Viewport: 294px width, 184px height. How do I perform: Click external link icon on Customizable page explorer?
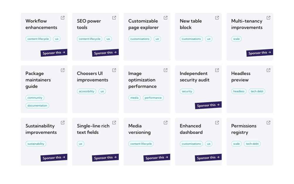pos(166,18)
